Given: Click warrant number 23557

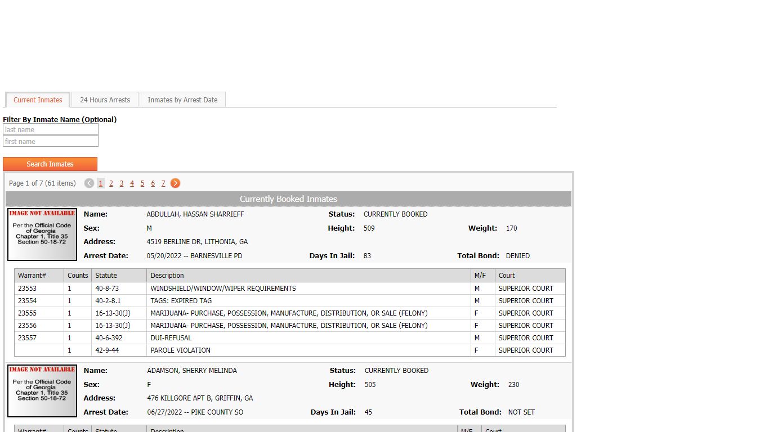Looking at the screenshot, I should [x=27, y=338].
